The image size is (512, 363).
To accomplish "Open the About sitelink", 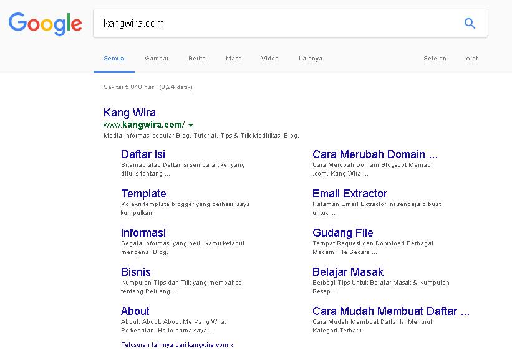I will pos(135,311).
